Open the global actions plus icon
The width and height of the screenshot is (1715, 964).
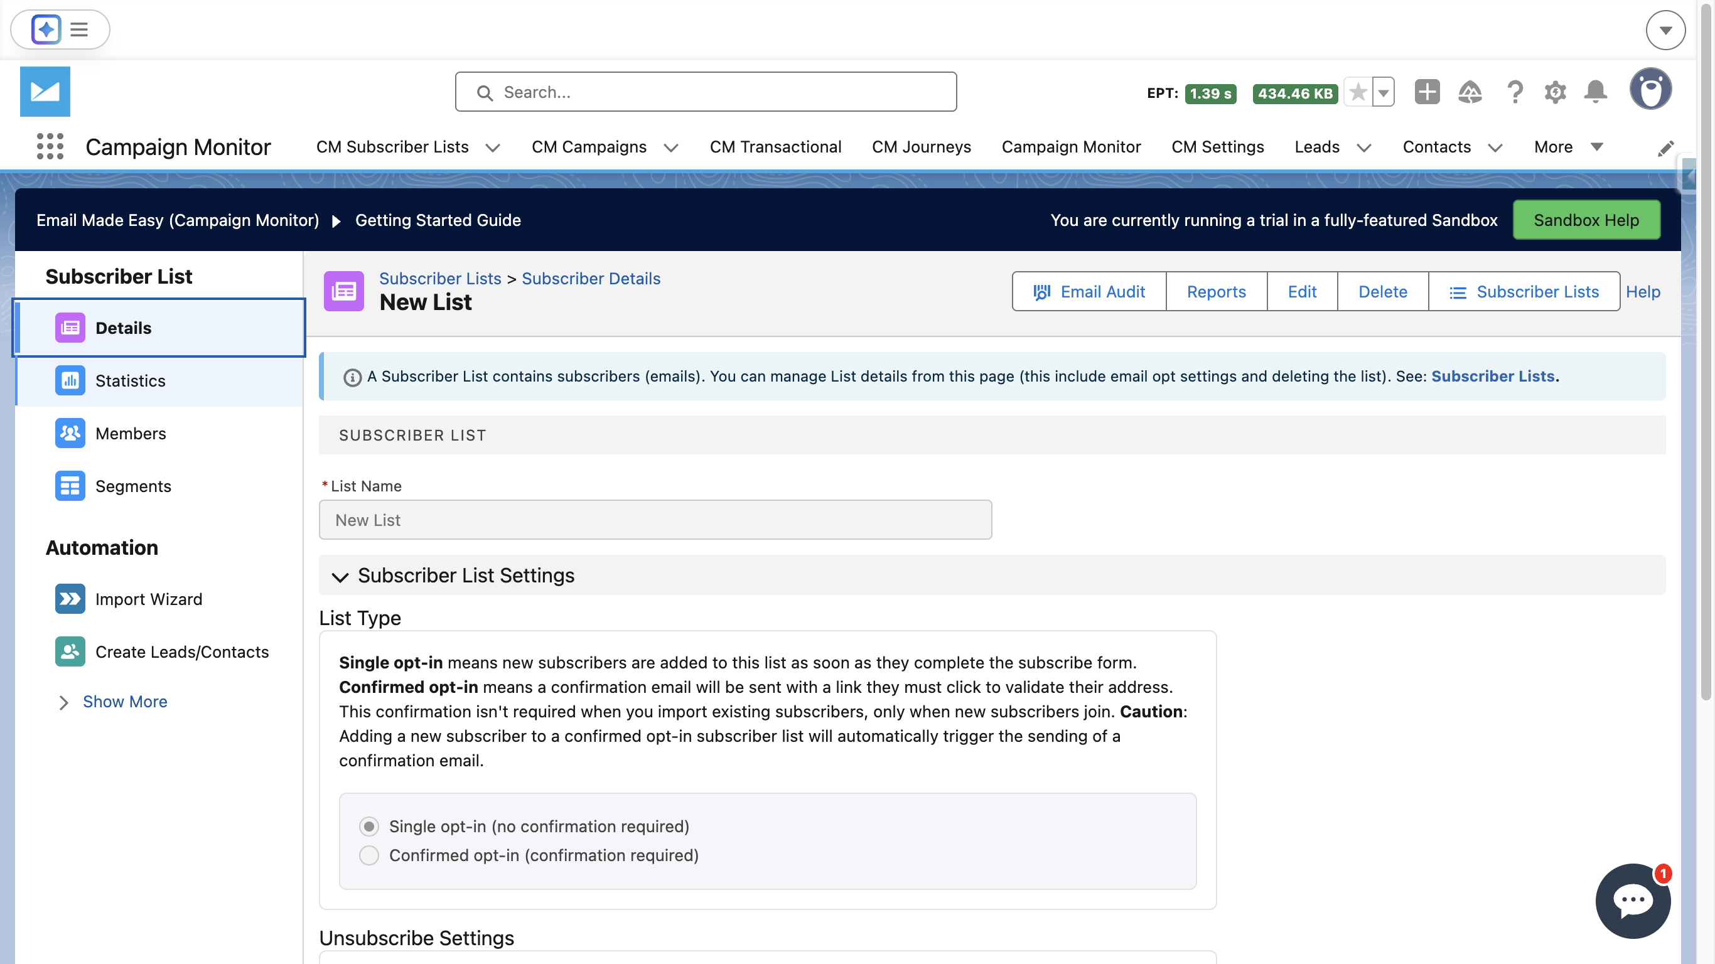tap(1427, 92)
